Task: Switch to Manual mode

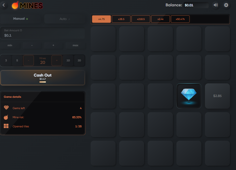Action: [20, 19]
